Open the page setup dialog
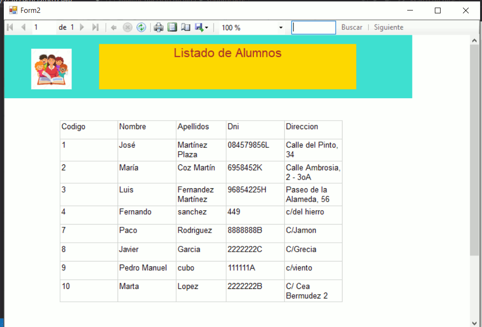This screenshot has height=327, width=482. click(x=185, y=28)
